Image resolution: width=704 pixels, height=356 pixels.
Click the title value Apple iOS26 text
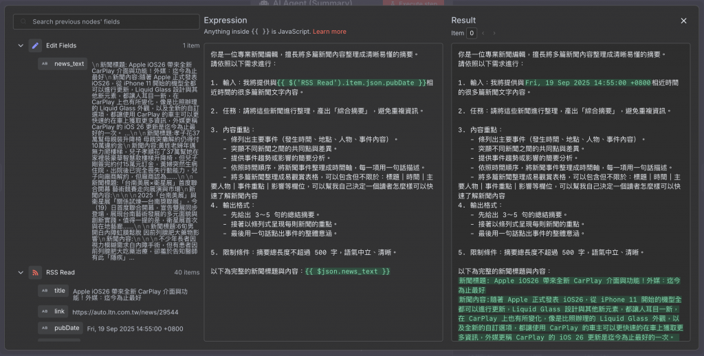pos(130,295)
